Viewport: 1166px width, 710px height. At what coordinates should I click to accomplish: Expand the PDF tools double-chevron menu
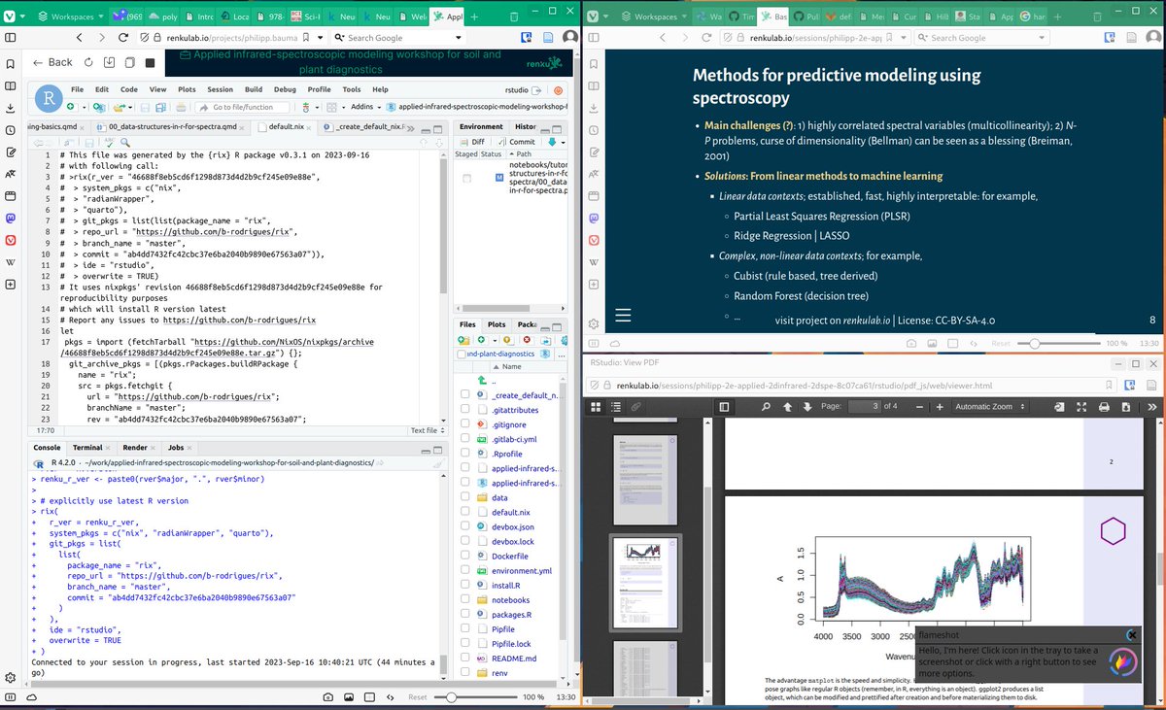pyautogui.click(x=1151, y=407)
